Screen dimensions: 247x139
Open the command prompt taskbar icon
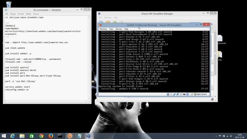pos(60,136)
